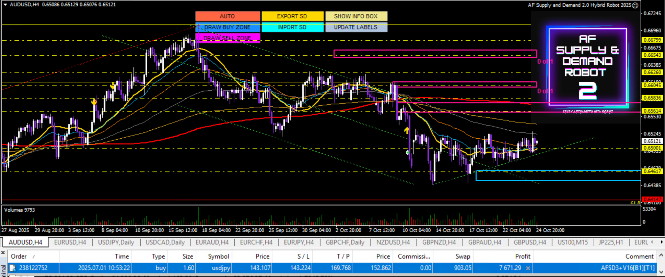Close the usdjpy order via the profit x
The height and width of the screenshot is (277, 665).
tap(528, 268)
